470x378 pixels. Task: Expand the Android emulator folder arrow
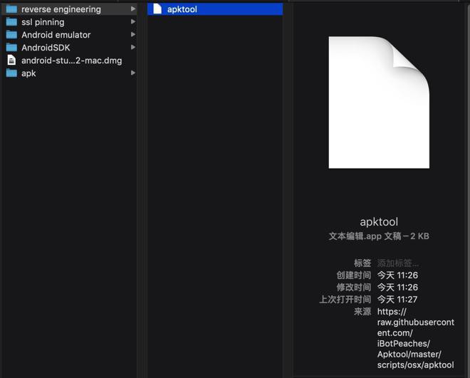[x=133, y=34]
